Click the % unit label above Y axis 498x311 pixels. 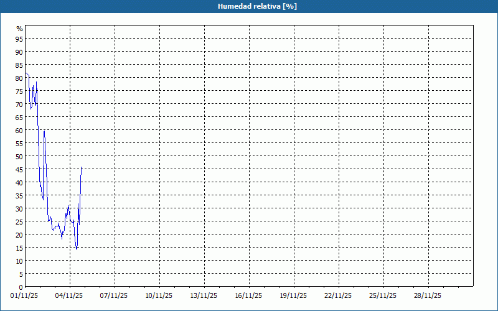click(x=20, y=29)
